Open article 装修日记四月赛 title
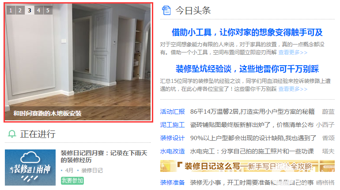Image resolution: width=340 pixels, height=190 pixels. 104,156
